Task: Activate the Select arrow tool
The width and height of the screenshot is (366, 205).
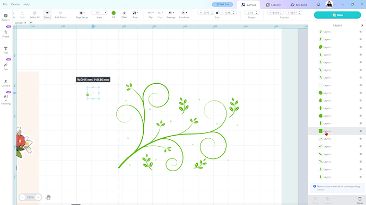Action: click(x=47, y=15)
